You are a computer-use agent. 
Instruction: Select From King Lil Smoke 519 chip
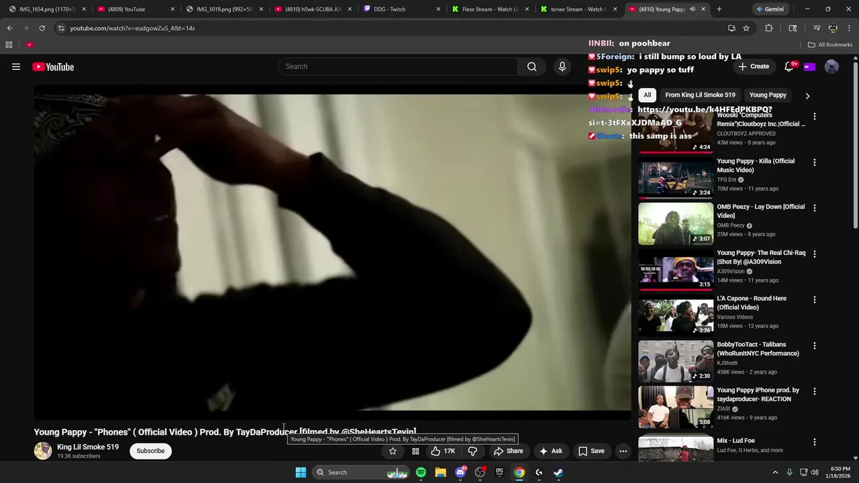(x=700, y=95)
